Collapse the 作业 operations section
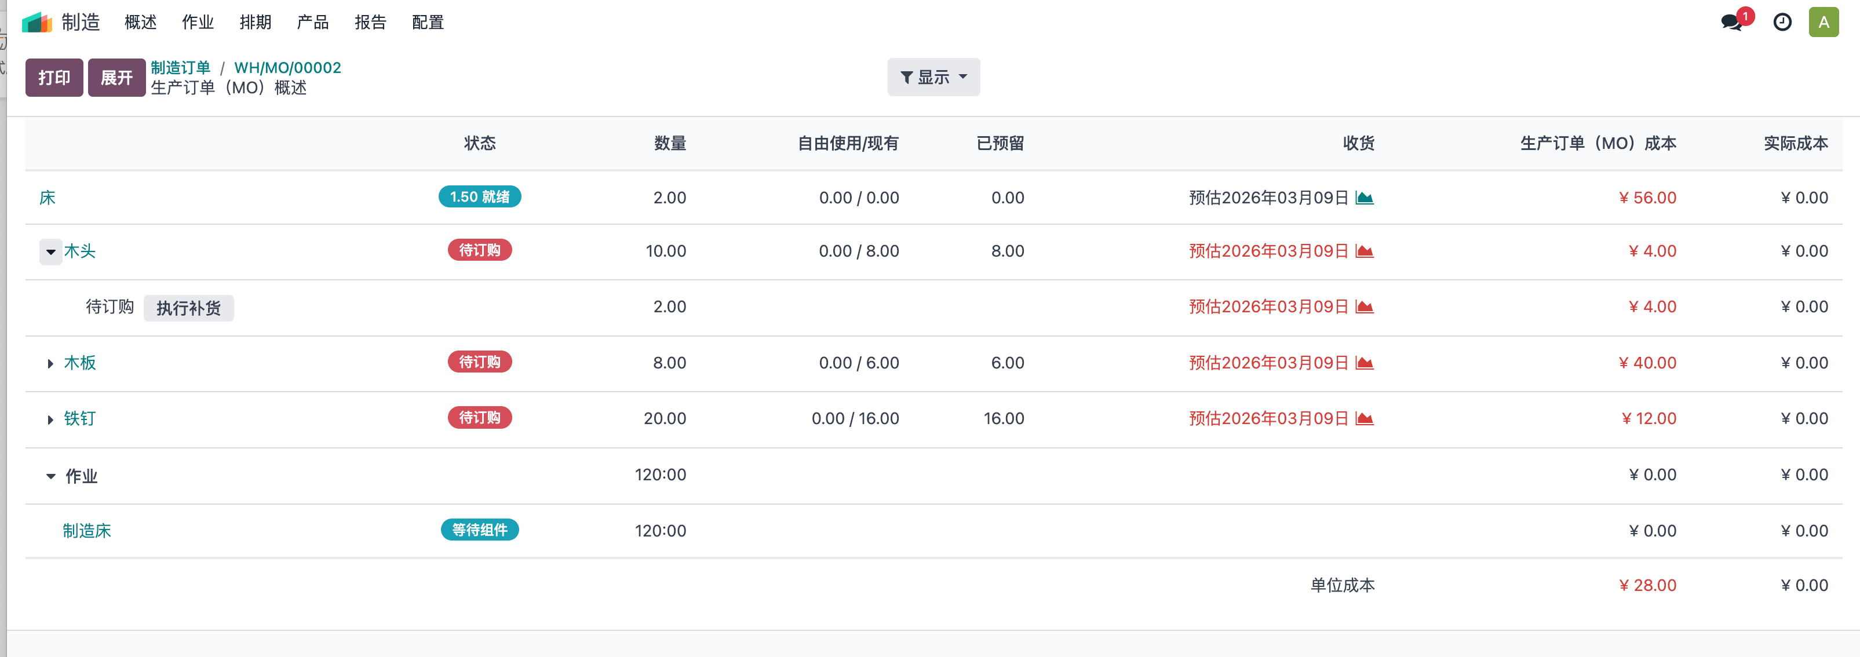Viewport: 1860px width, 657px height. tap(50, 476)
